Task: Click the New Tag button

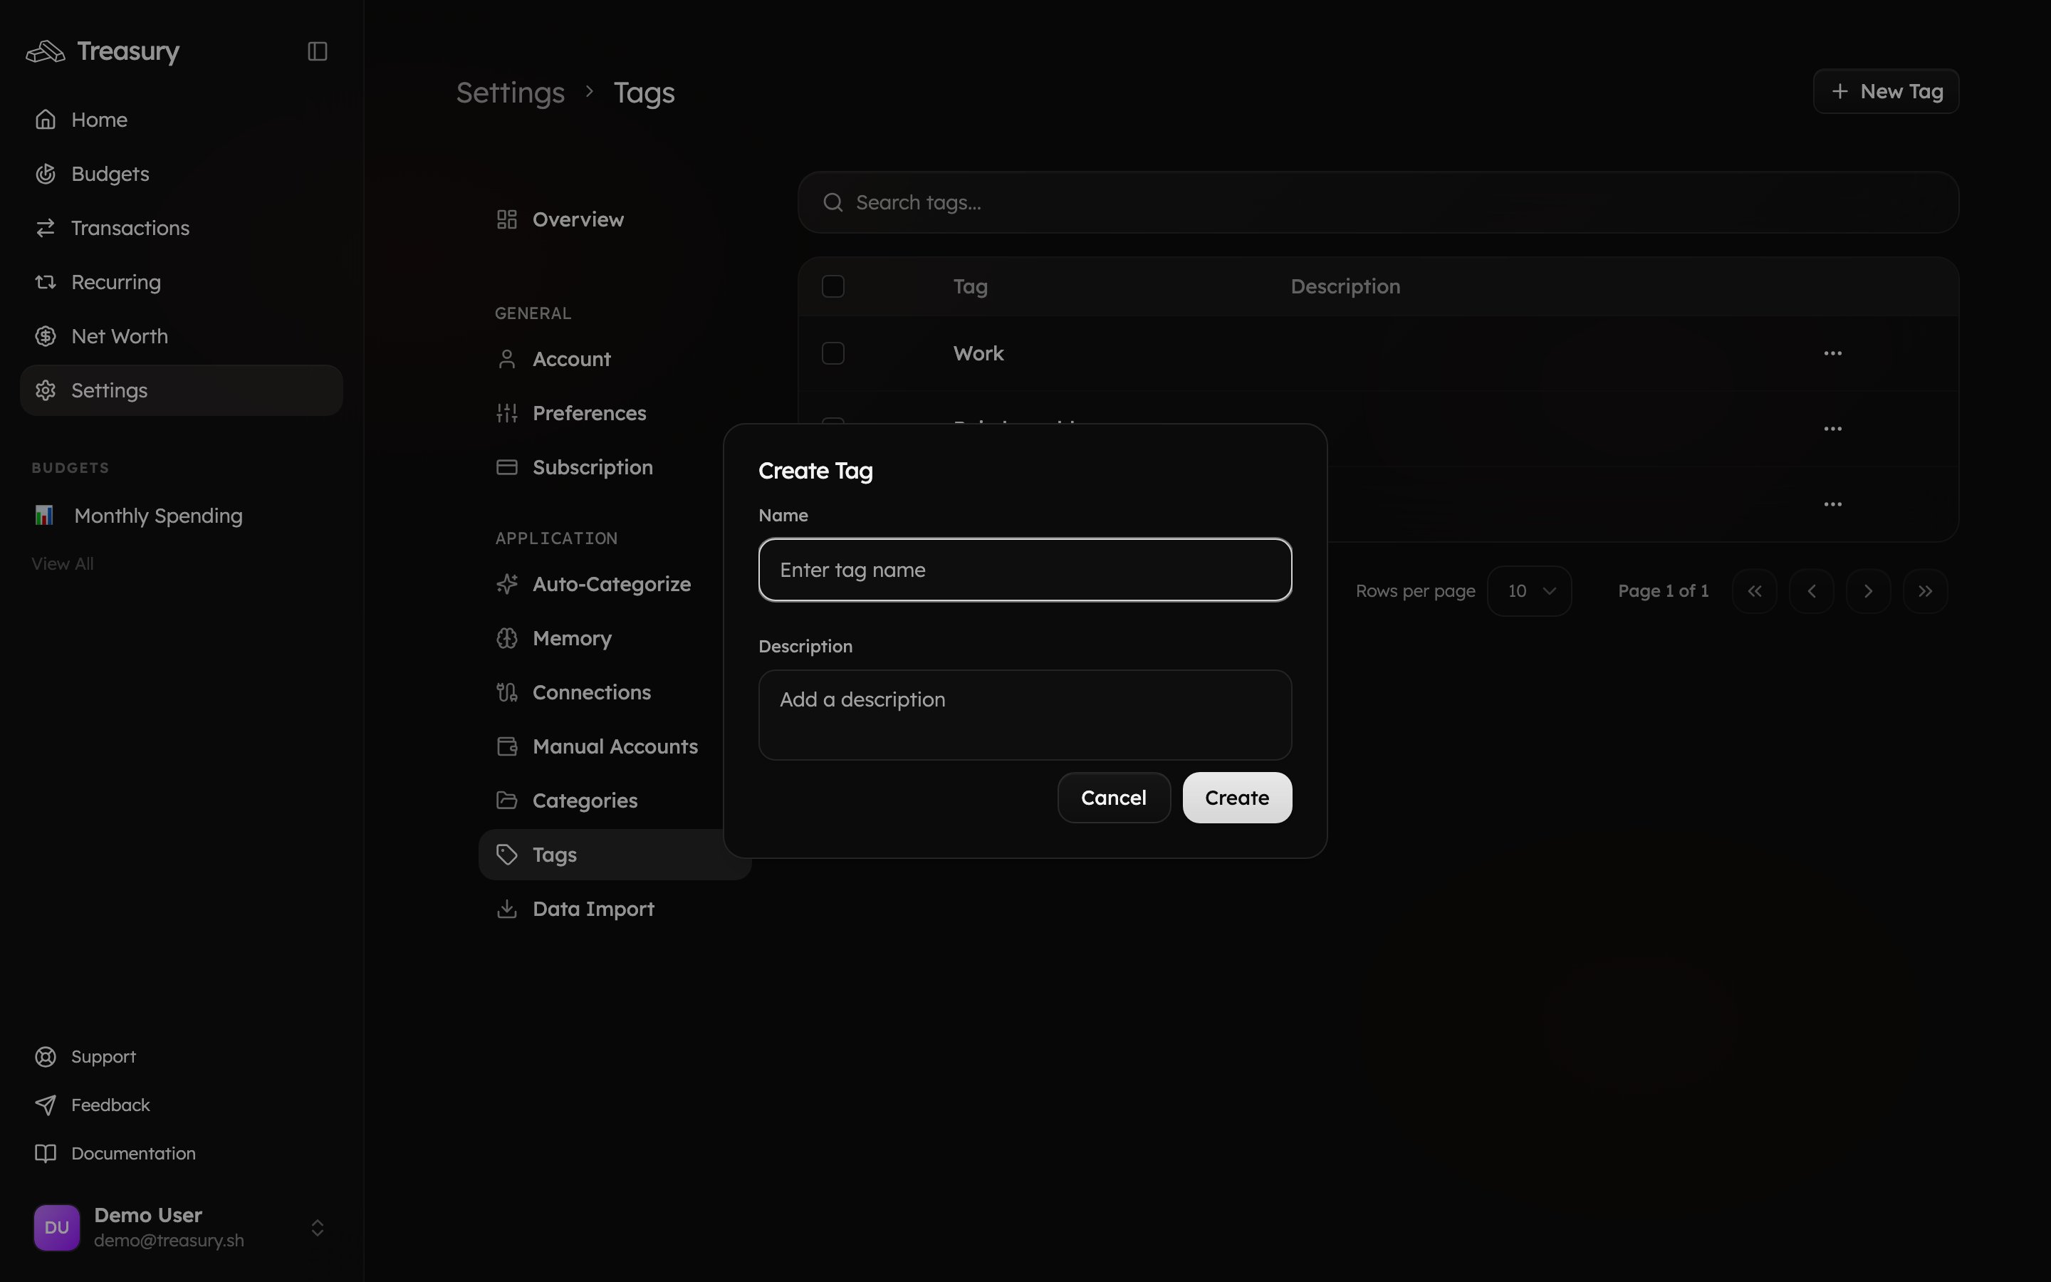Action: (1886, 92)
